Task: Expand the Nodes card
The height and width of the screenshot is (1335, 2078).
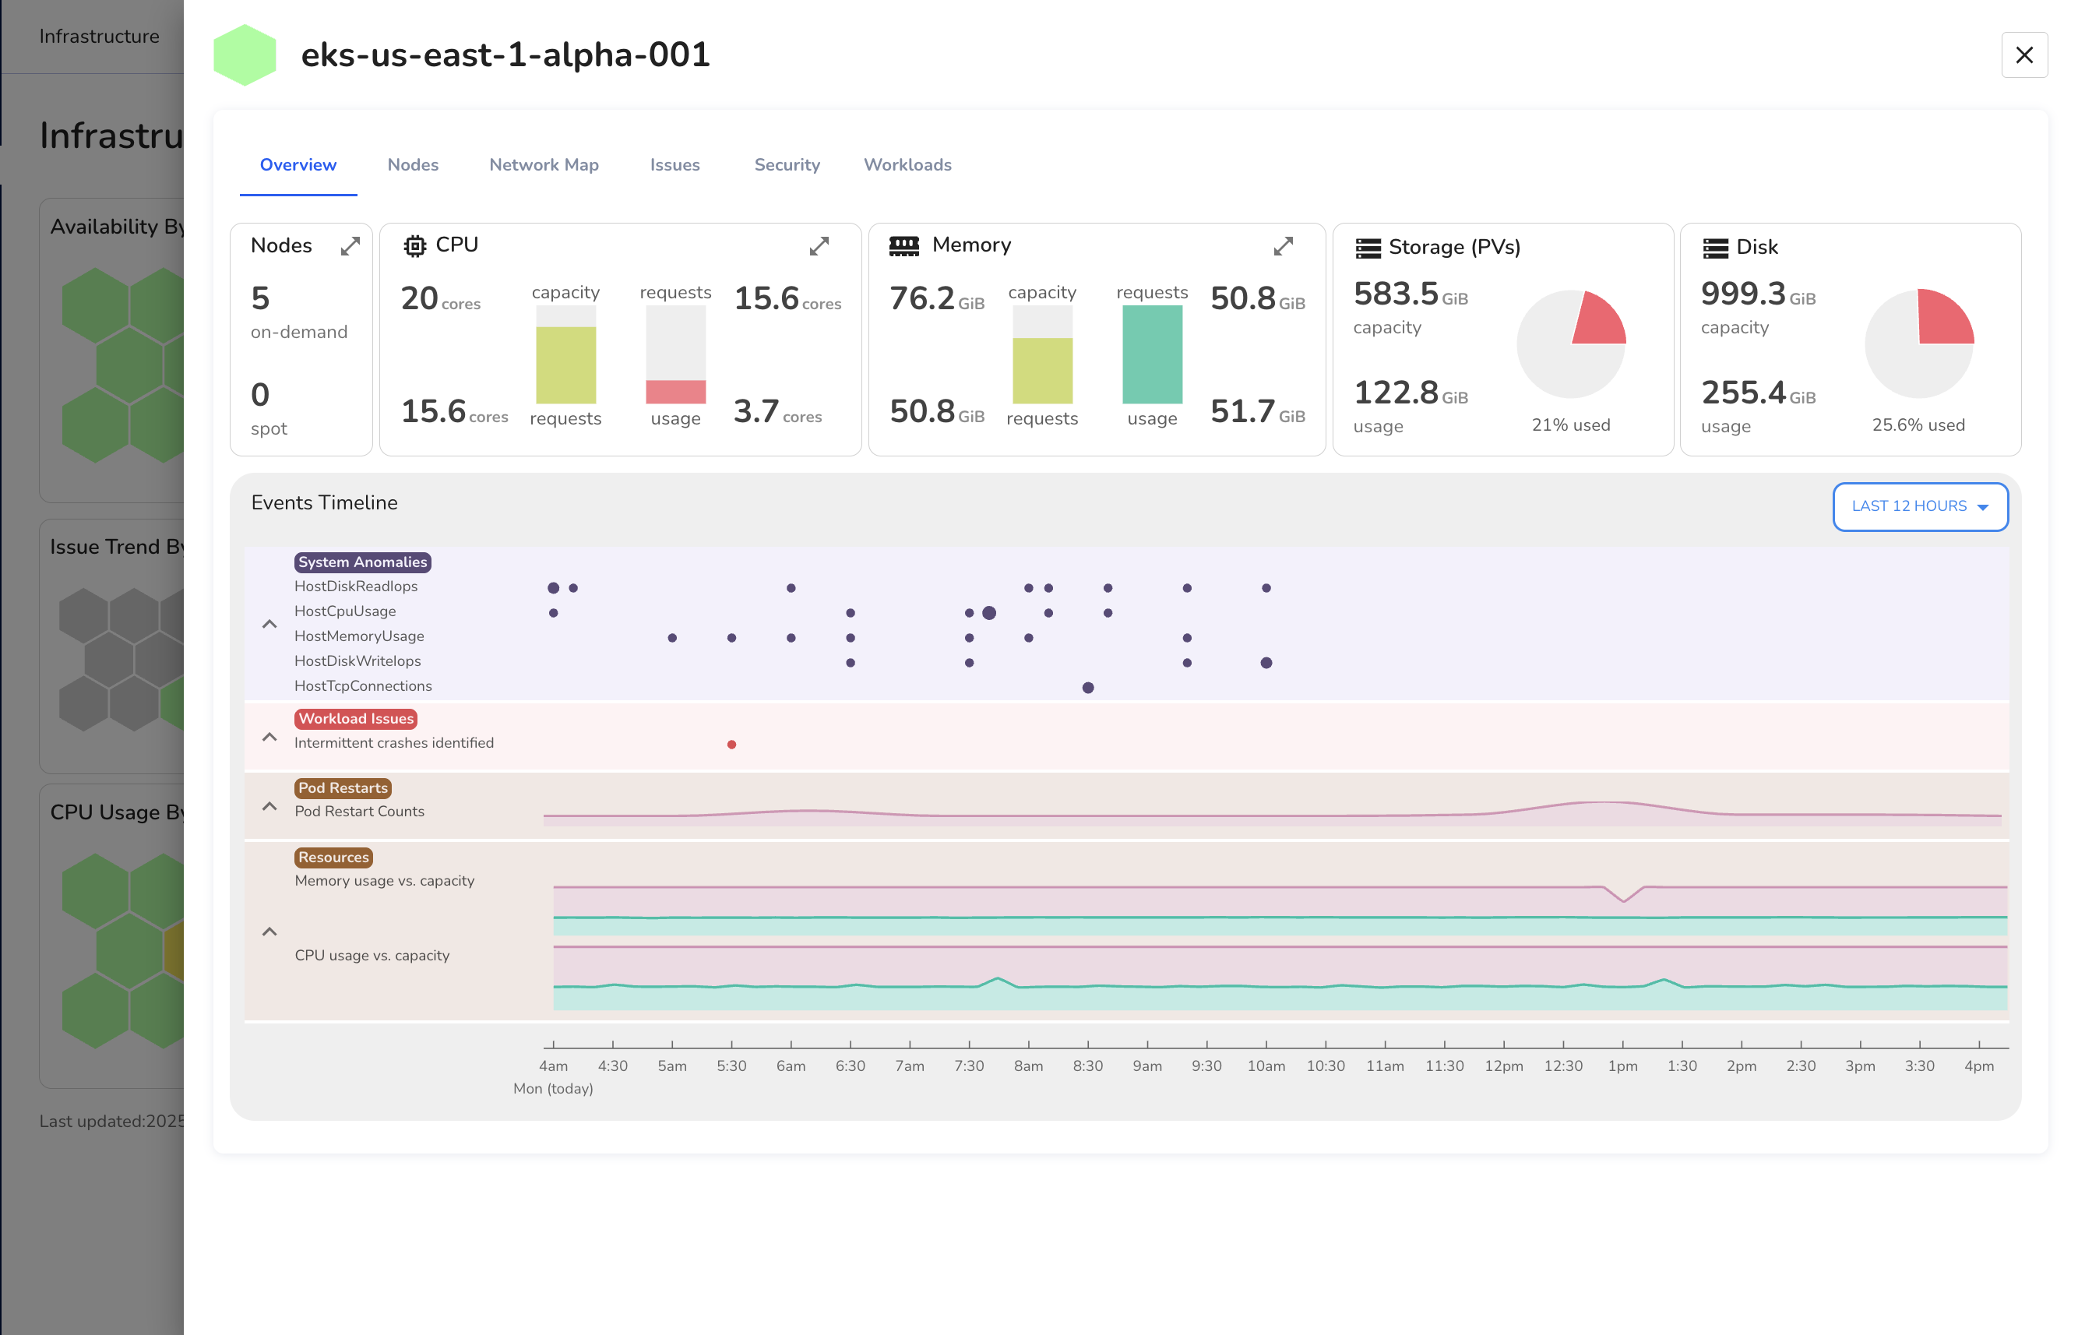Action: coord(350,246)
